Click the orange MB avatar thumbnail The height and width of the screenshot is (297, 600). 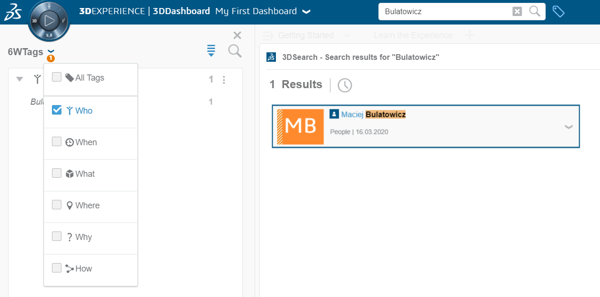coord(300,127)
